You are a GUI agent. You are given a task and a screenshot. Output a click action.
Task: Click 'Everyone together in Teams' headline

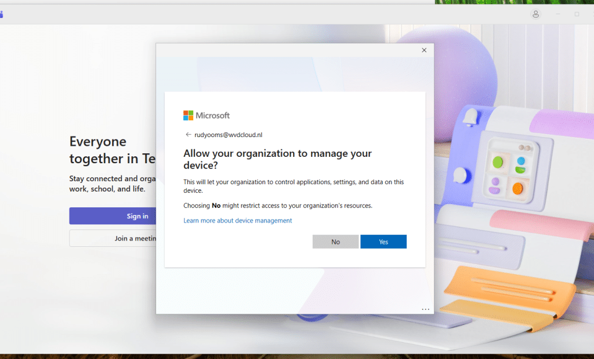point(111,150)
